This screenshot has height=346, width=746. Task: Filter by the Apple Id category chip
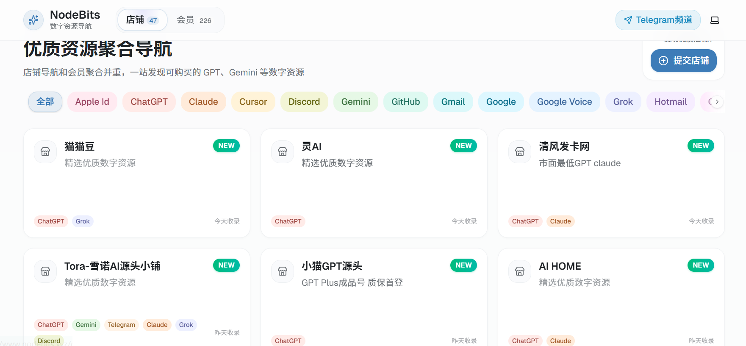92,102
